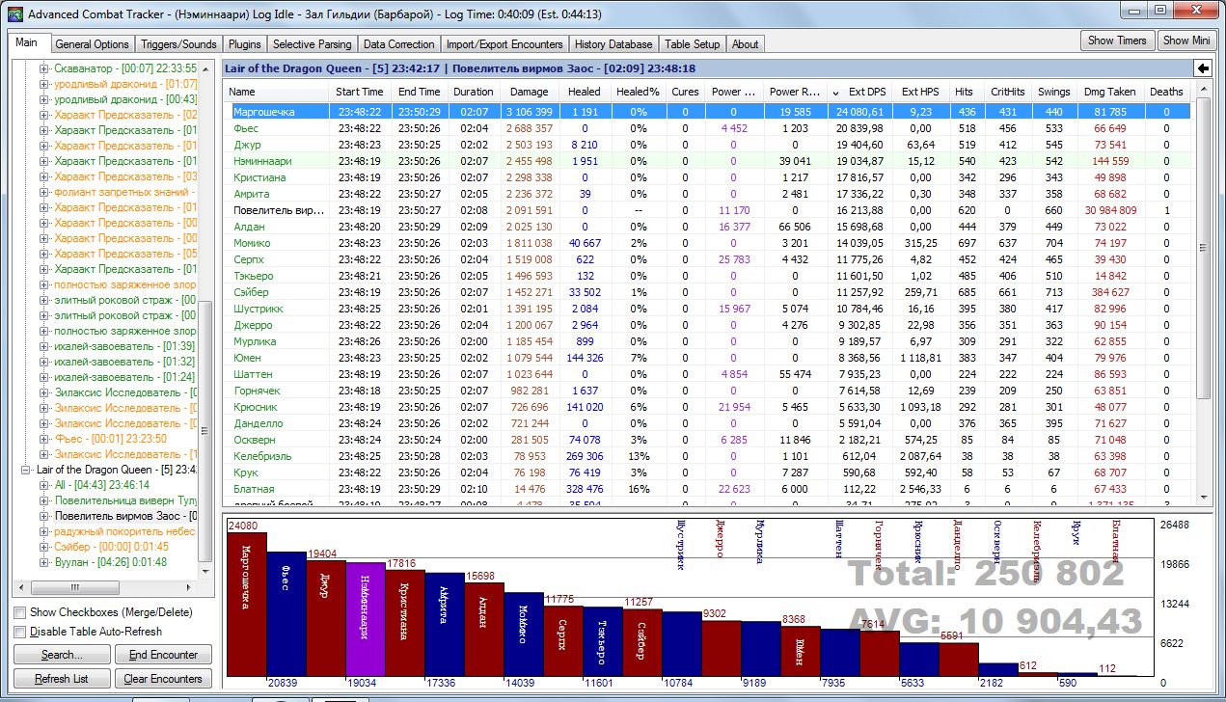Screen dimensions: 1226x702
Task: Switch to the History Database tab
Action: click(x=613, y=44)
